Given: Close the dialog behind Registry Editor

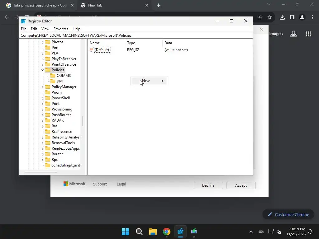Looking at the screenshot, I should (261, 30).
